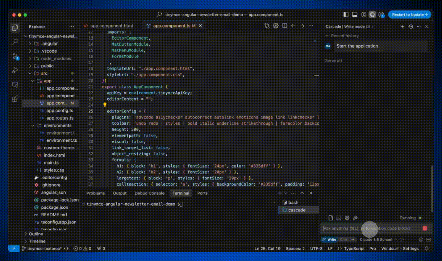Switch to the Debug Console panel tab
Image resolution: width=442 pixels, height=261 pixels.
pos(149,193)
